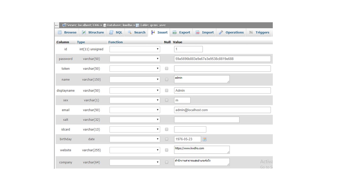Click the birthday field 1976-05-23

coord(188,139)
